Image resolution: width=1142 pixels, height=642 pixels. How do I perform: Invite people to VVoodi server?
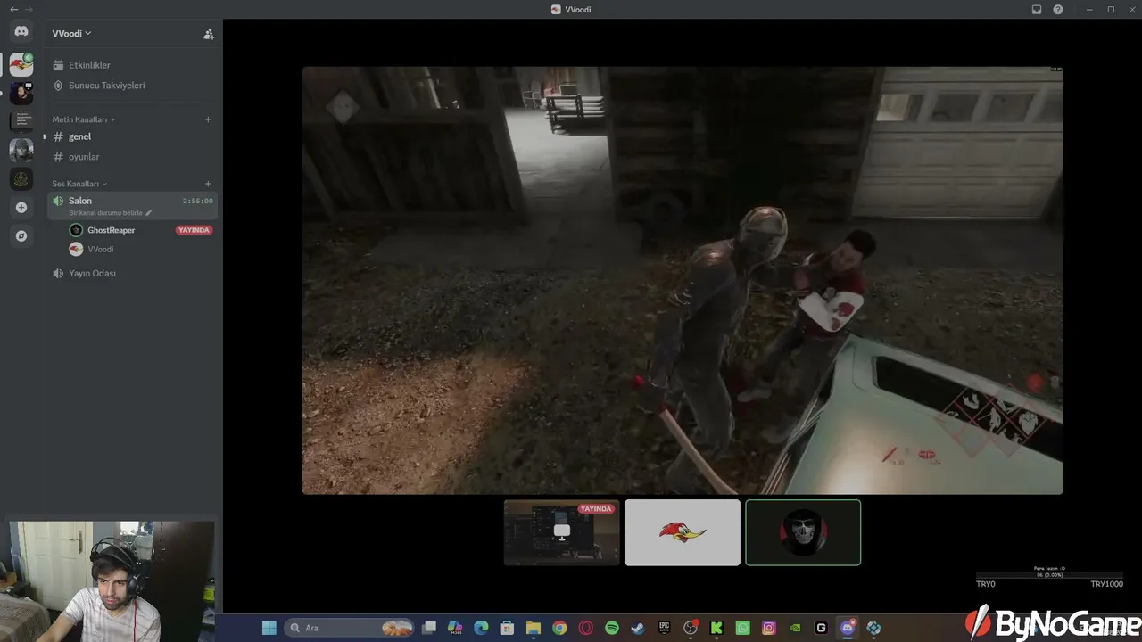(209, 34)
